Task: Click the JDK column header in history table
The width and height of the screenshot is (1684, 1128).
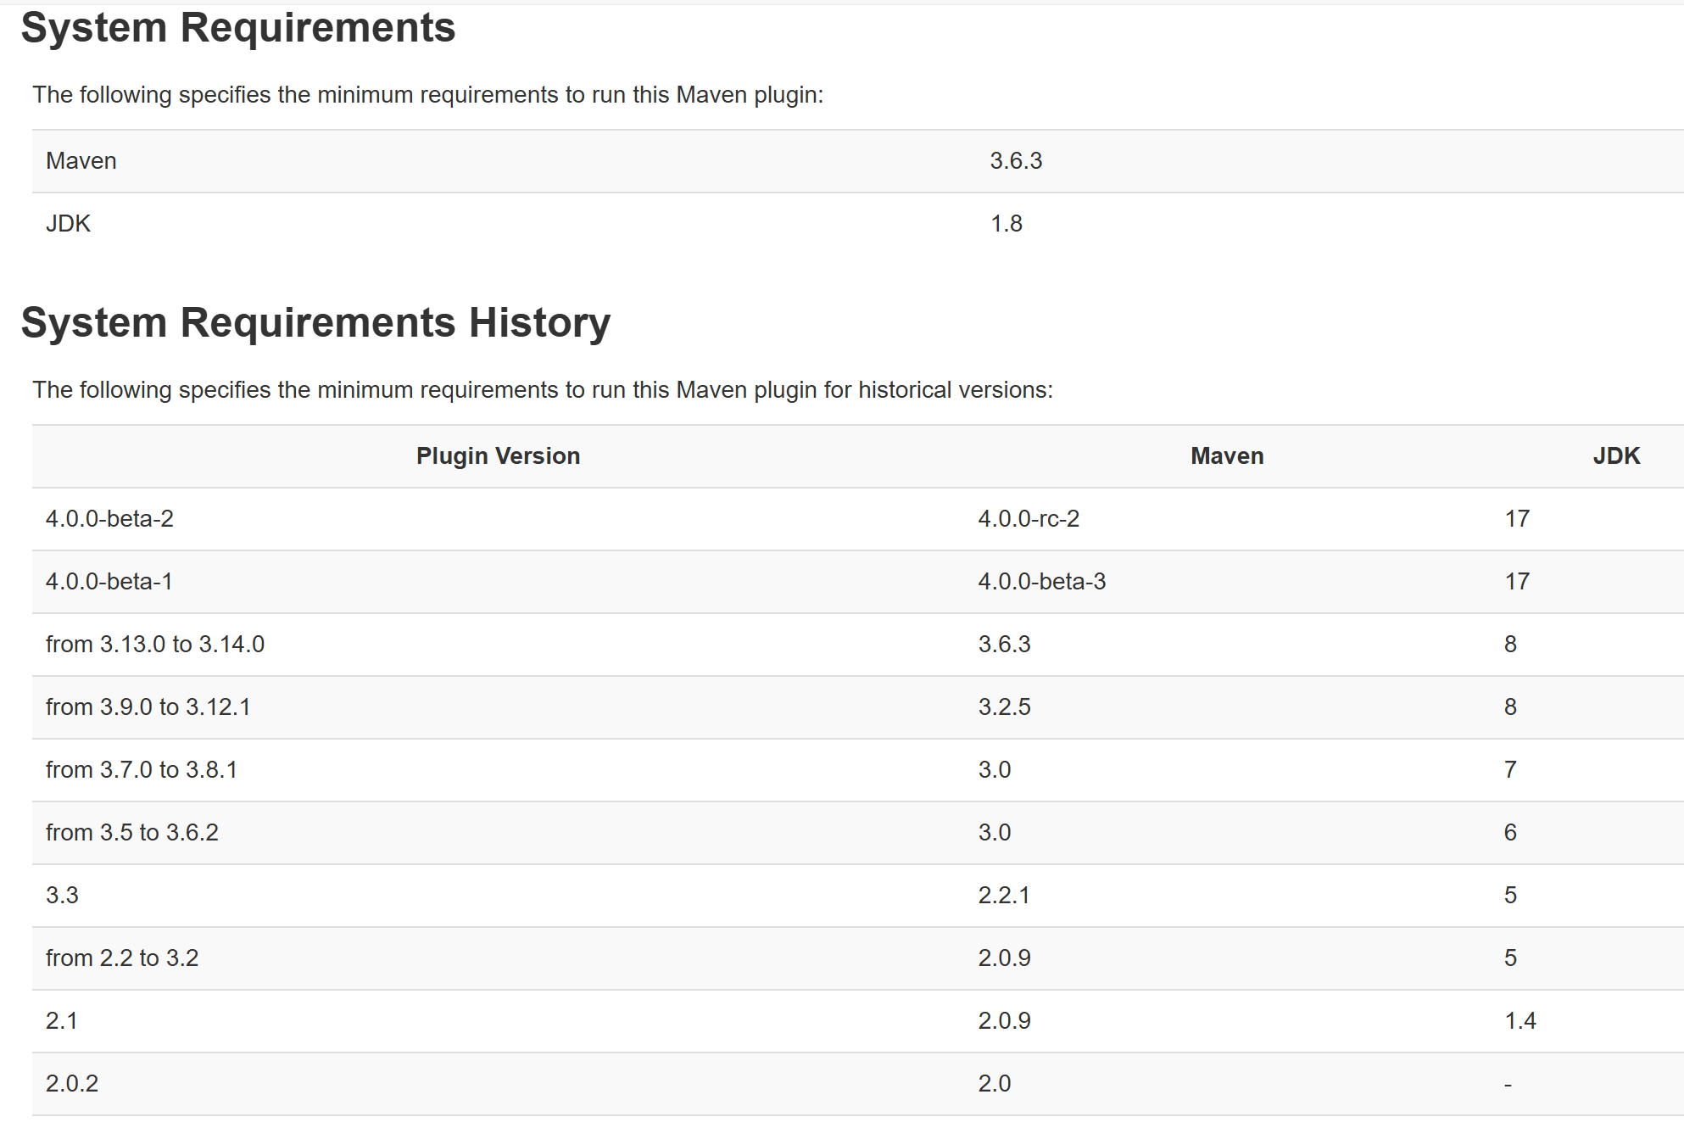Action: click(x=1615, y=456)
